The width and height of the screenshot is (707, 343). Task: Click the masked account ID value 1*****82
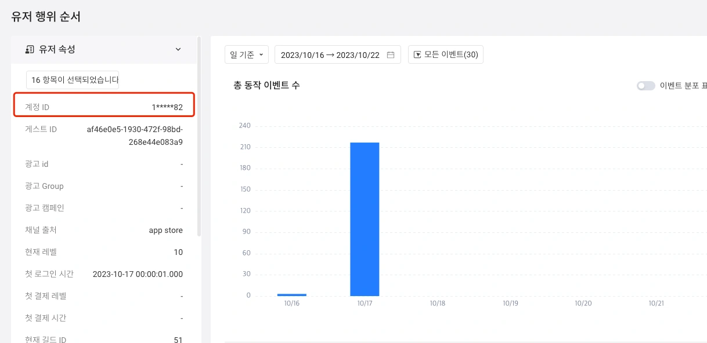[167, 107]
